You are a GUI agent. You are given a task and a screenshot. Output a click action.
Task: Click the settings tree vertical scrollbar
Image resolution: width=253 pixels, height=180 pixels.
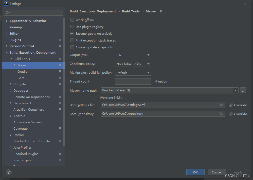click(x=64, y=82)
